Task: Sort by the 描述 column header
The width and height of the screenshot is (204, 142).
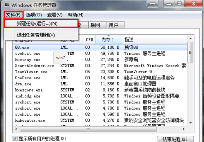Action: 155,40
